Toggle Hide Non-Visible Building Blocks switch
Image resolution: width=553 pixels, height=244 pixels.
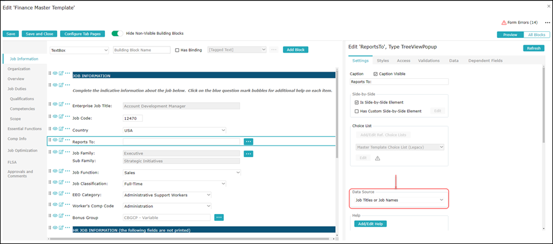click(117, 34)
